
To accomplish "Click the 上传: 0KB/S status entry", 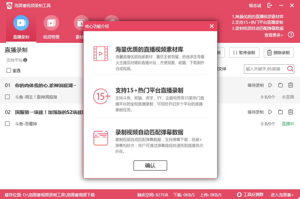I will pyautogui.click(x=211, y=195).
